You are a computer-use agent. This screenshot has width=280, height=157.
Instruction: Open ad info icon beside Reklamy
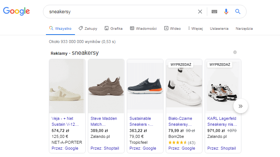point(235,52)
